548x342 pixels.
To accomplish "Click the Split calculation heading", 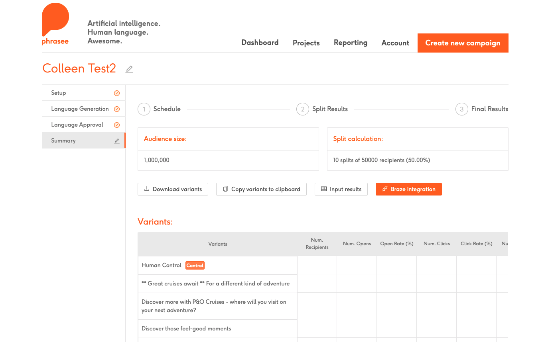I will [358, 139].
